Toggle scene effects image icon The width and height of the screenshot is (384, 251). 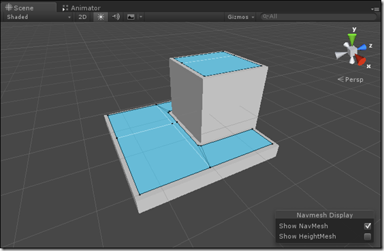[131, 17]
